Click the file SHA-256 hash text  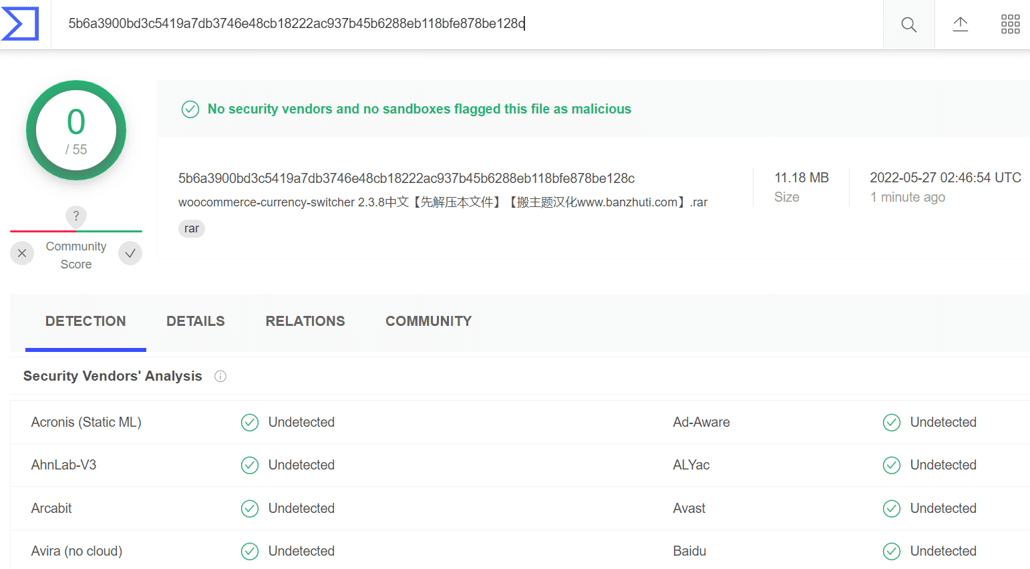coord(406,178)
